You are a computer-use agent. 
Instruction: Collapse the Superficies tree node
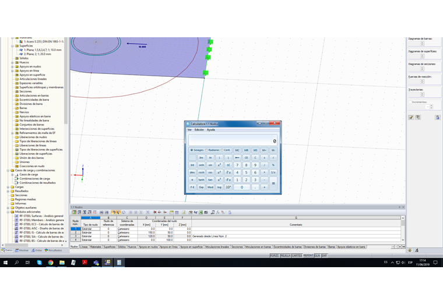point(12,46)
